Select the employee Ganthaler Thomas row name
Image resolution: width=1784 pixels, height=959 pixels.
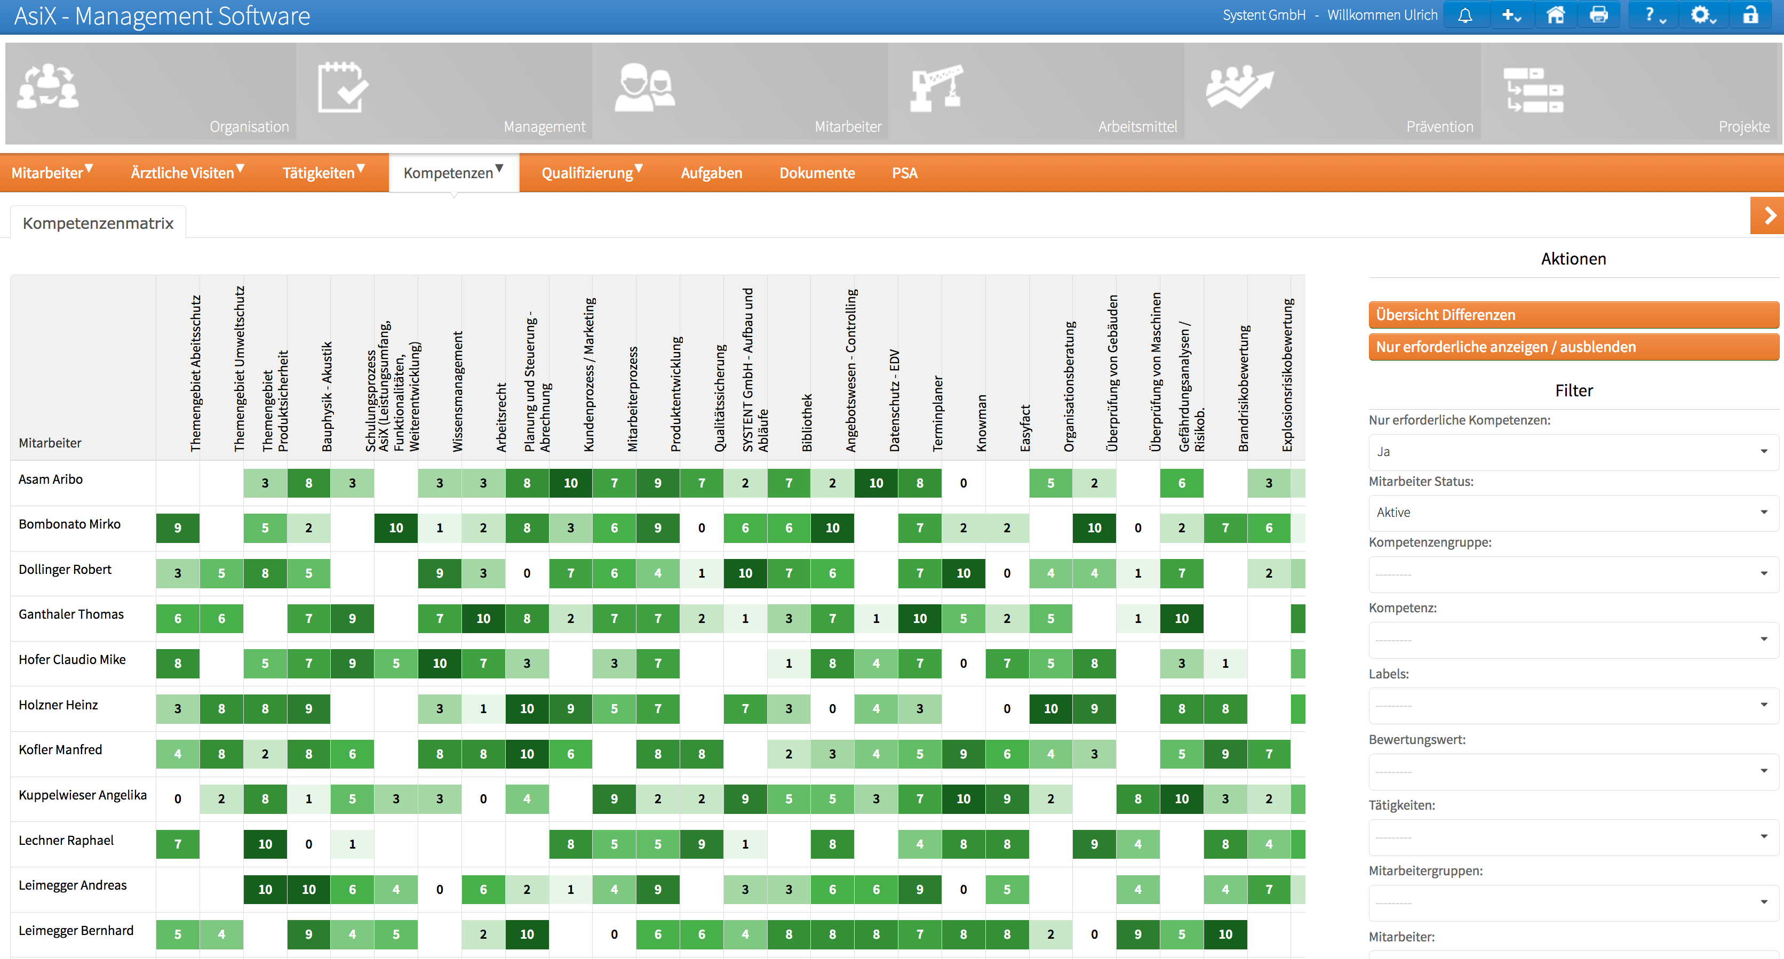(x=71, y=614)
